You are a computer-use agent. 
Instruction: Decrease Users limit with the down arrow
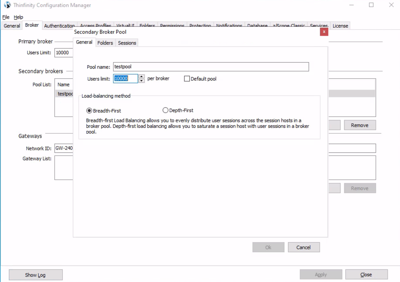tap(141, 81)
